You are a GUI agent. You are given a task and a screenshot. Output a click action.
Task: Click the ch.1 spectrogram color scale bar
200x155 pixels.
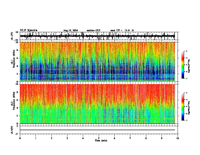point(183,65)
